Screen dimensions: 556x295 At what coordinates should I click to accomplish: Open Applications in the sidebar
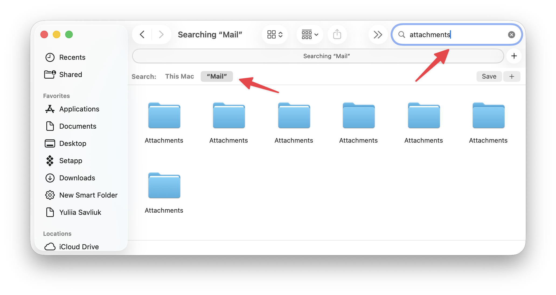pos(79,109)
